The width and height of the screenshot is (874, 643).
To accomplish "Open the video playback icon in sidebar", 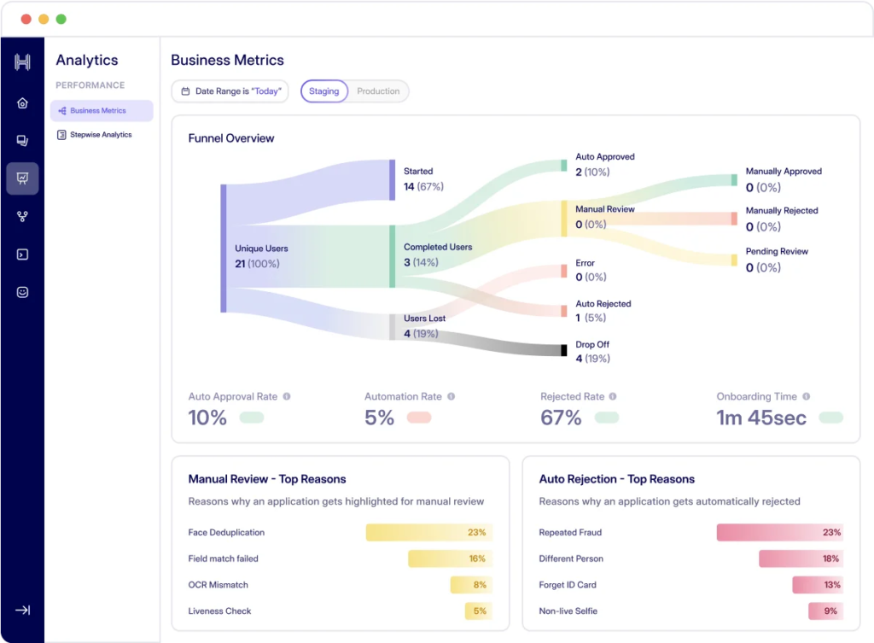I will (x=22, y=254).
